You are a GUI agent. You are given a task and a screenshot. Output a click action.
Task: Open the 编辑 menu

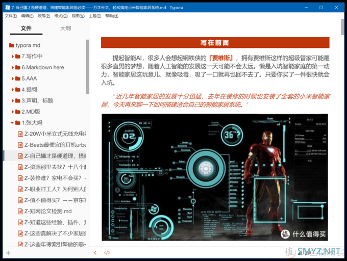pyautogui.click(x=27, y=16)
